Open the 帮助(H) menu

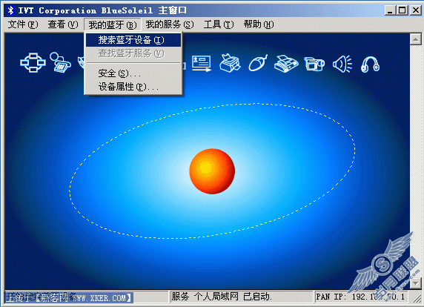click(x=259, y=24)
